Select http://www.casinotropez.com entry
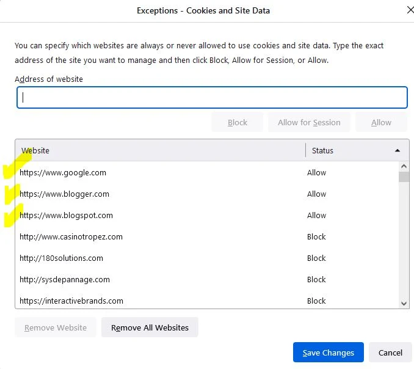Image resolution: width=414 pixels, height=369 pixels. coord(207,237)
